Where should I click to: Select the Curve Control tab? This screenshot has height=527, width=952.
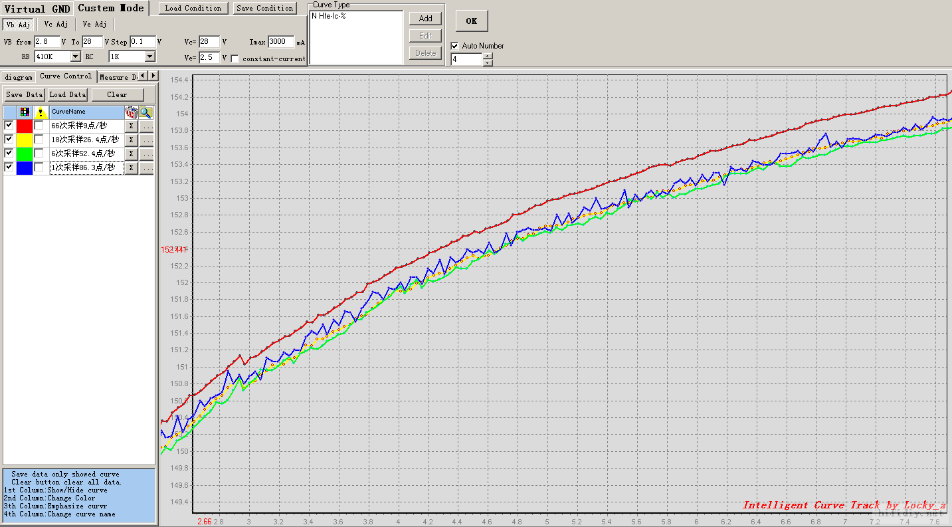(66, 76)
